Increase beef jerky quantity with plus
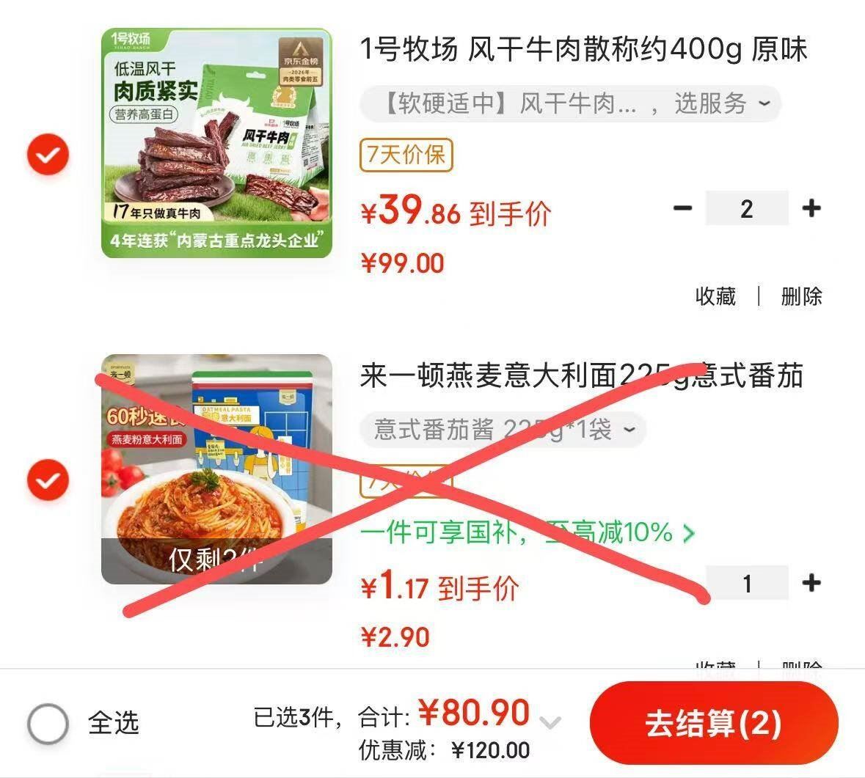 pyautogui.click(x=811, y=208)
